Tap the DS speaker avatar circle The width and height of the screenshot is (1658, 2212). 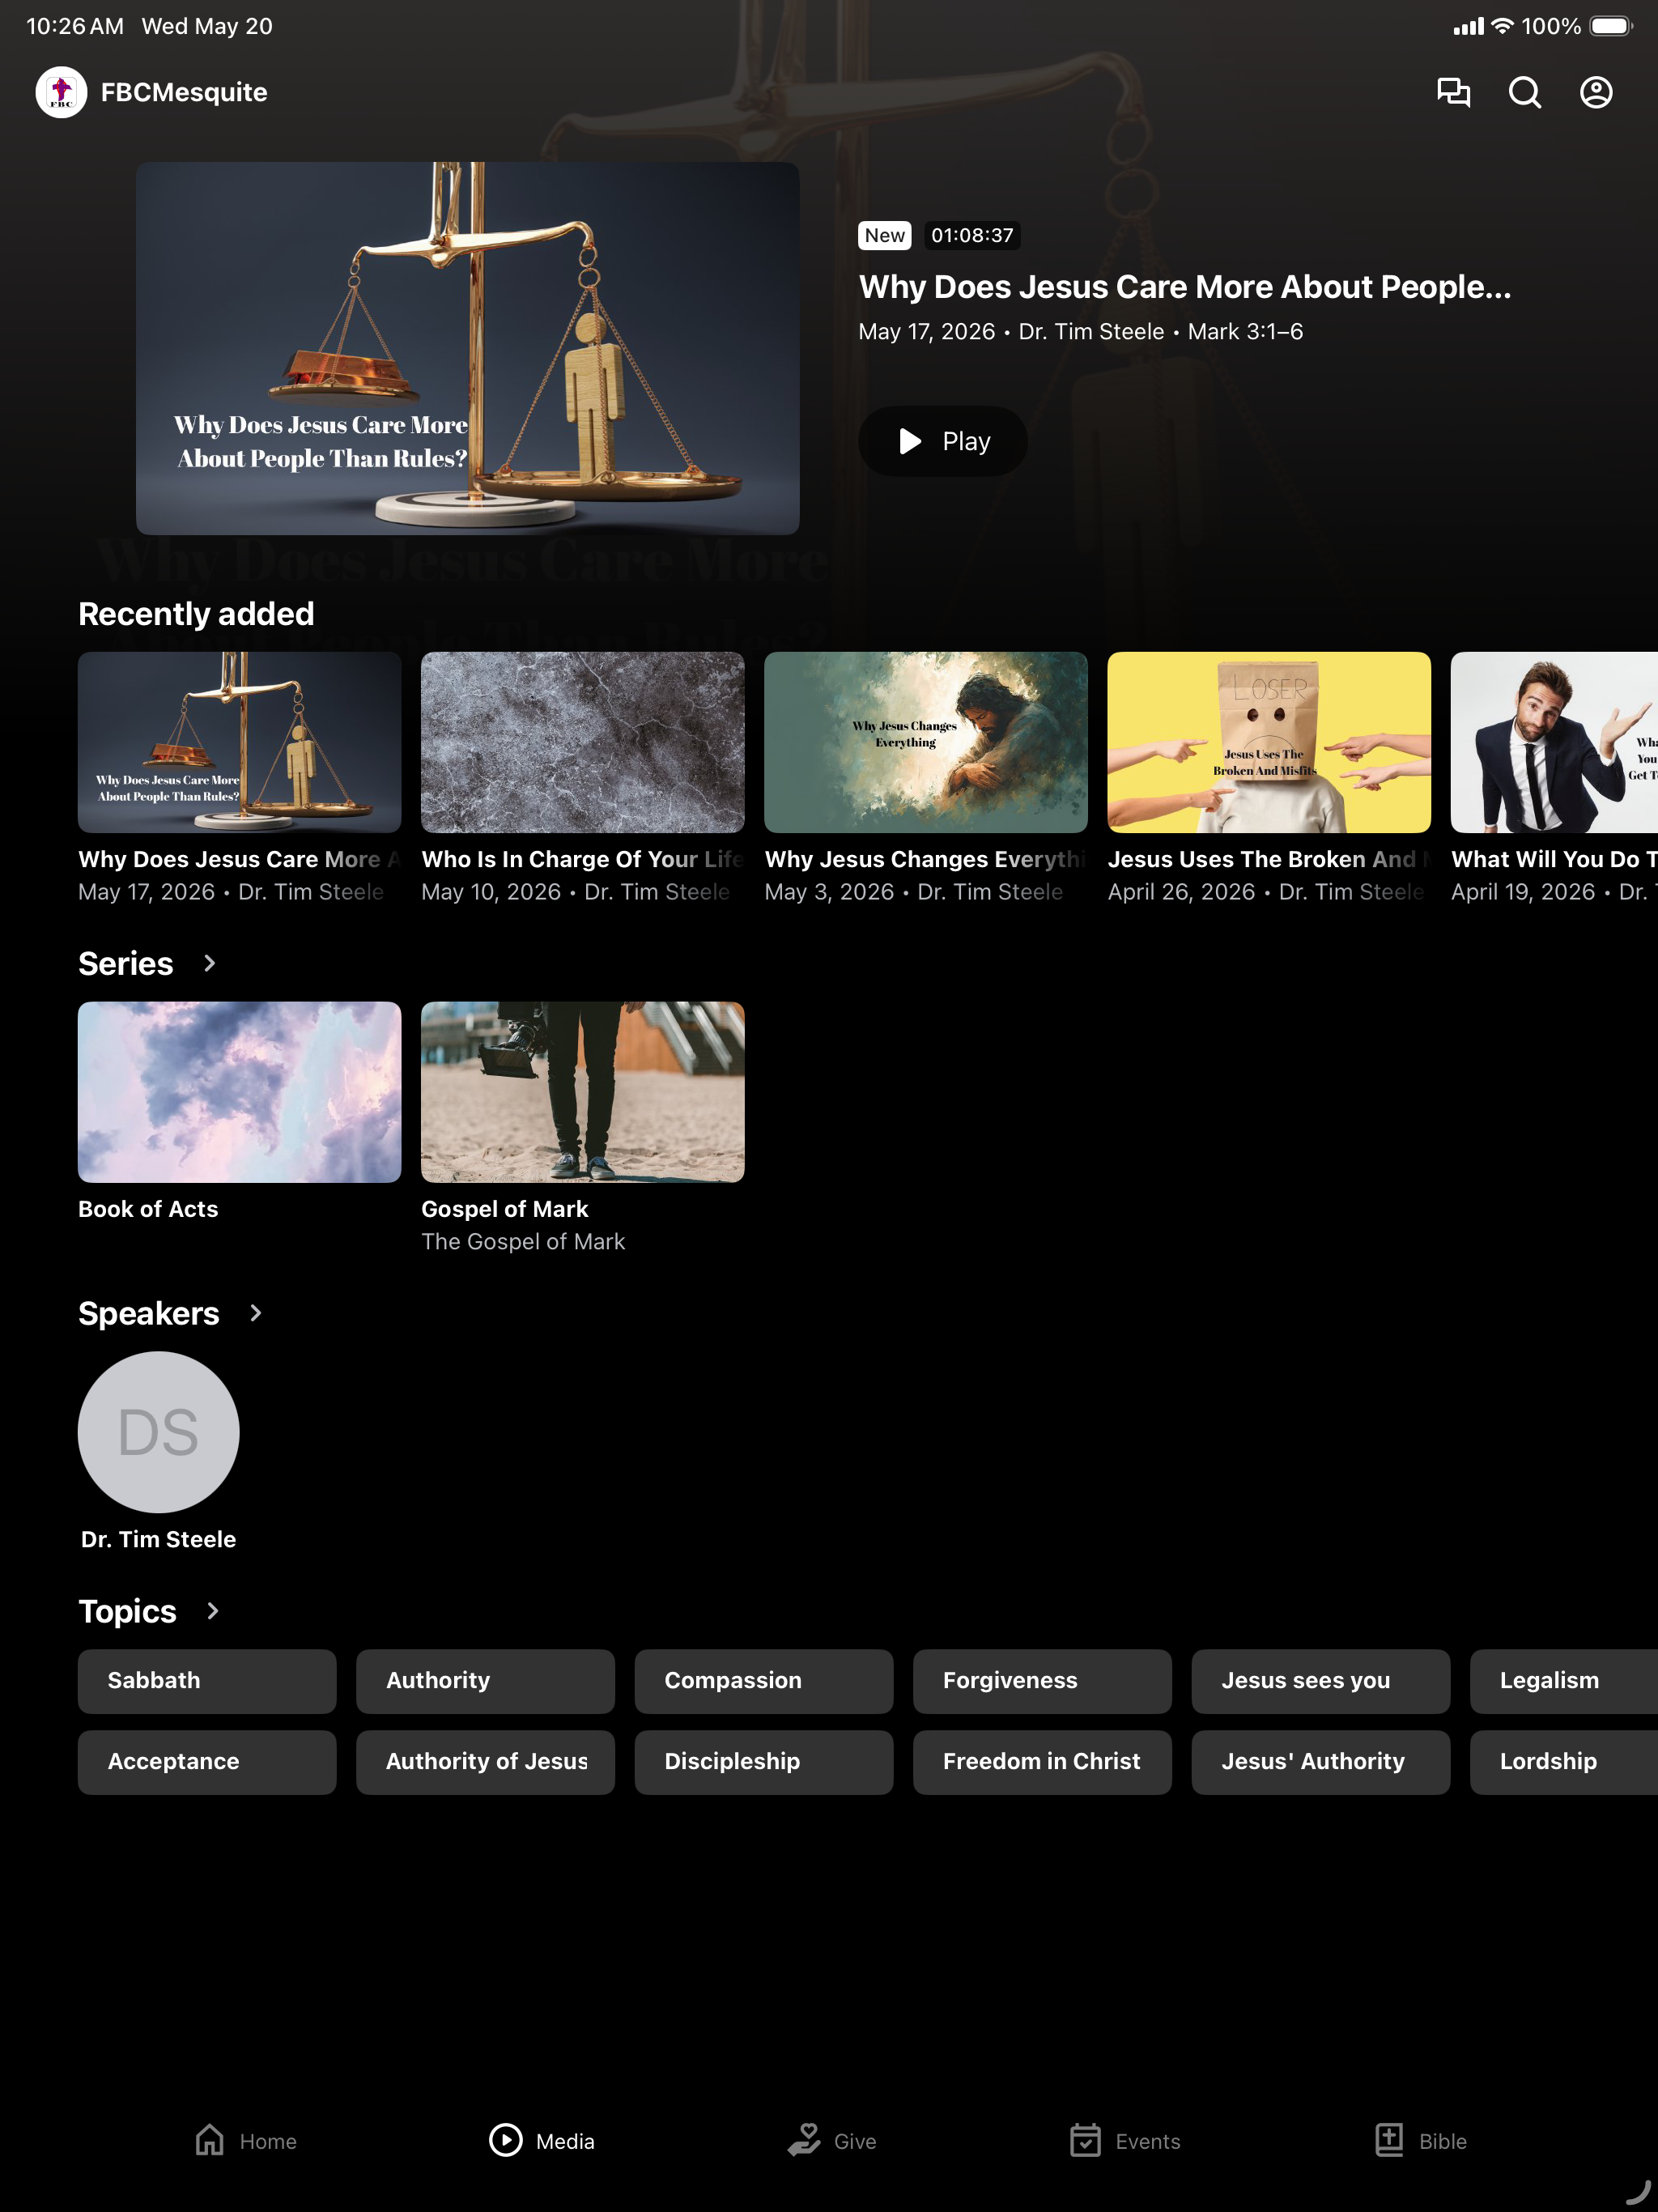click(159, 1432)
